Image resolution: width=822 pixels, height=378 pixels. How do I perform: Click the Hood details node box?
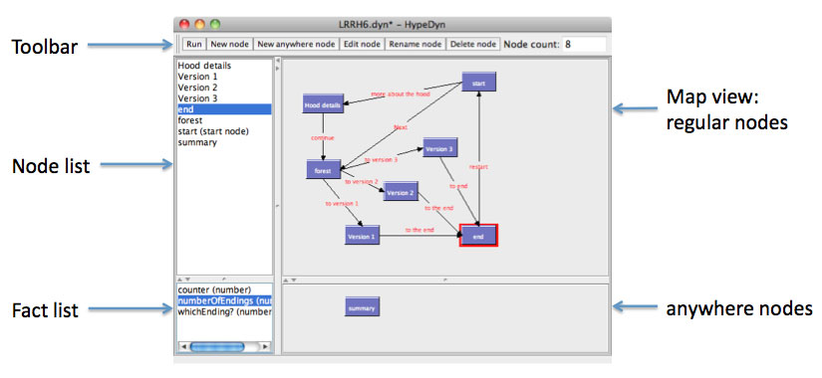323,104
